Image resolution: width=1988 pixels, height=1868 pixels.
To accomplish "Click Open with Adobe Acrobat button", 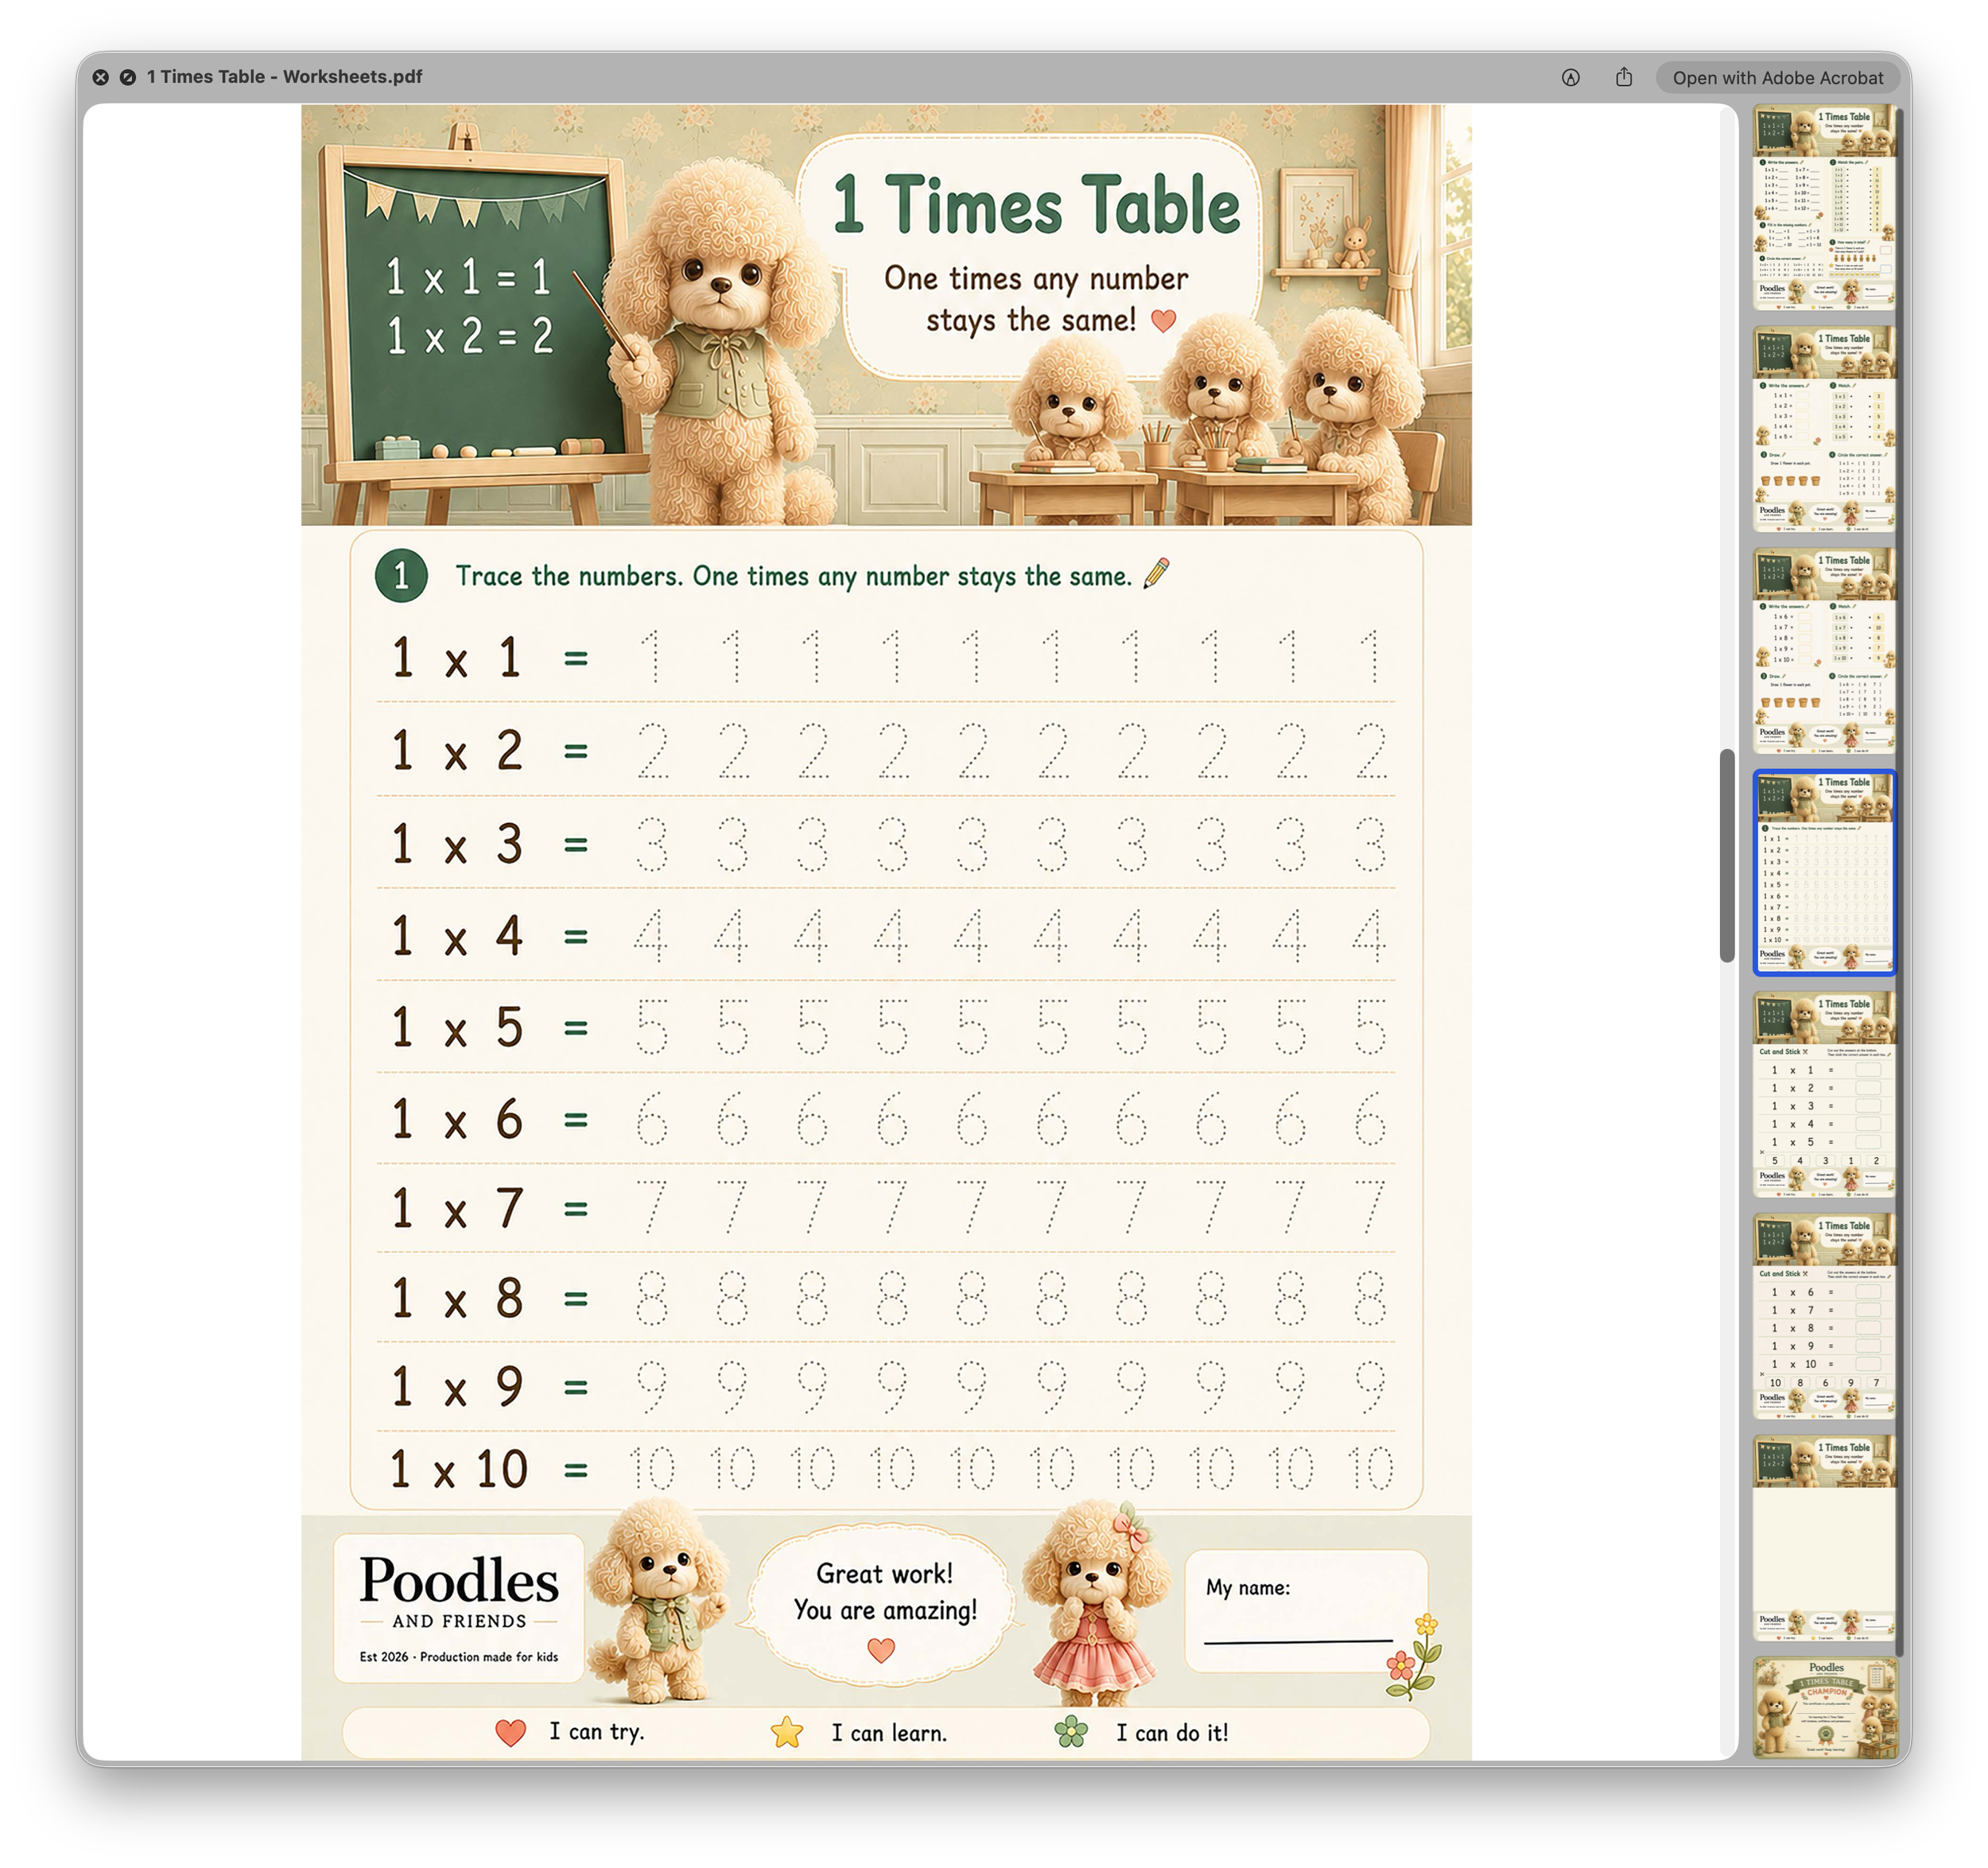I will click(1777, 77).
